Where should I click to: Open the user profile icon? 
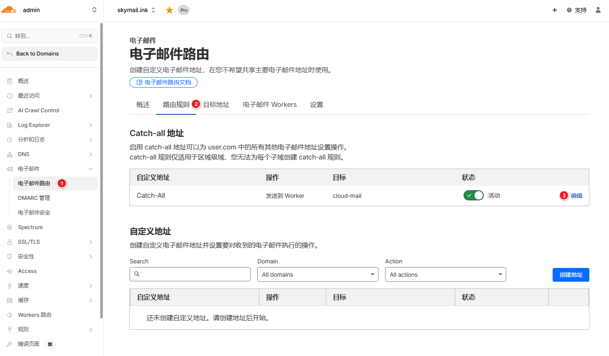pos(598,10)
